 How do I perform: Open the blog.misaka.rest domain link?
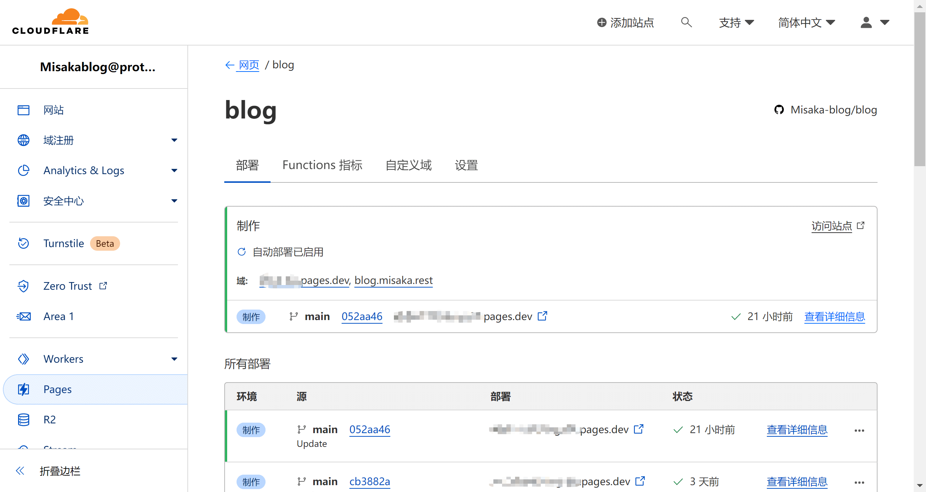[x=394, y=280]
